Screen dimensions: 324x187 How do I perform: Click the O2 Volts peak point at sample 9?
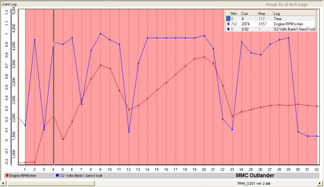pos(100,33)
